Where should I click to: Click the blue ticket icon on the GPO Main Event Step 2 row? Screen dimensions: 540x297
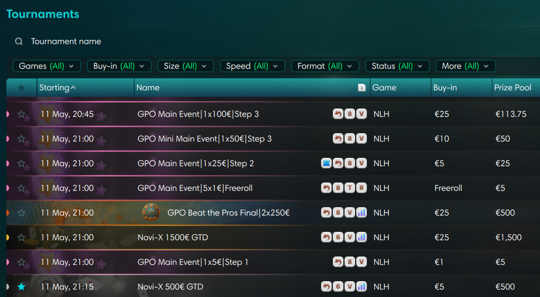[x=326, y=163]
